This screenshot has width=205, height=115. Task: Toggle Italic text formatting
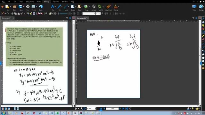pyautogui.click(x=111, y=13)
